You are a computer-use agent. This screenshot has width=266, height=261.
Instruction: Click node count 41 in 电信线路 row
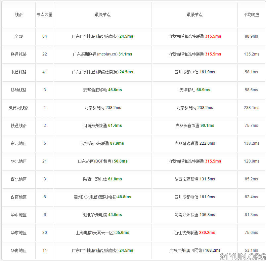(x=45, y=72)
